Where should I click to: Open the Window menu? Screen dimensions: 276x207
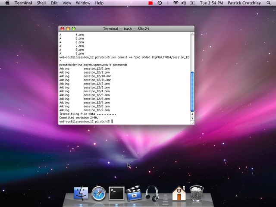coord(83,3)
